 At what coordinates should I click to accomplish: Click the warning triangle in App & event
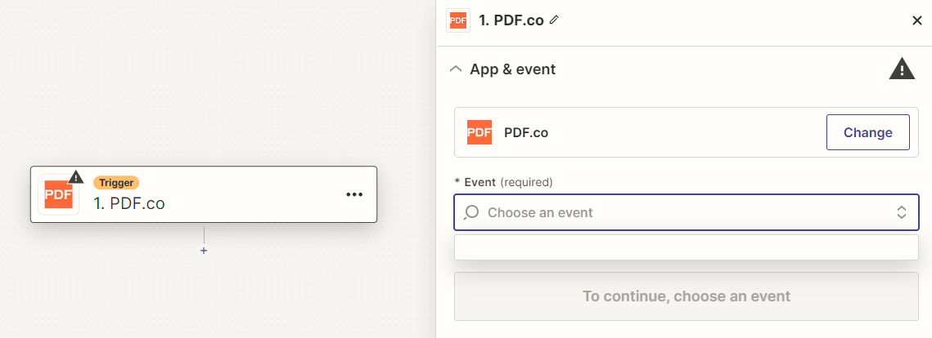pyautogui.click(x=901, y=69)
